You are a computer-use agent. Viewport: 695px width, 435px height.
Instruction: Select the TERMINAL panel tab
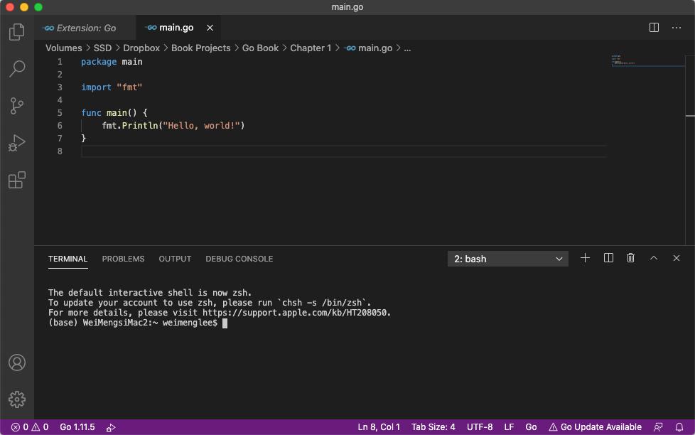tap(68, 259)
